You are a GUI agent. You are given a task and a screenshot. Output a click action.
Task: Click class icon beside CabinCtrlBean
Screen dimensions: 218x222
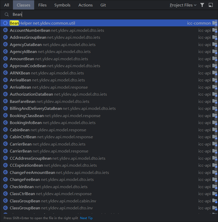(x=5, y=137)
